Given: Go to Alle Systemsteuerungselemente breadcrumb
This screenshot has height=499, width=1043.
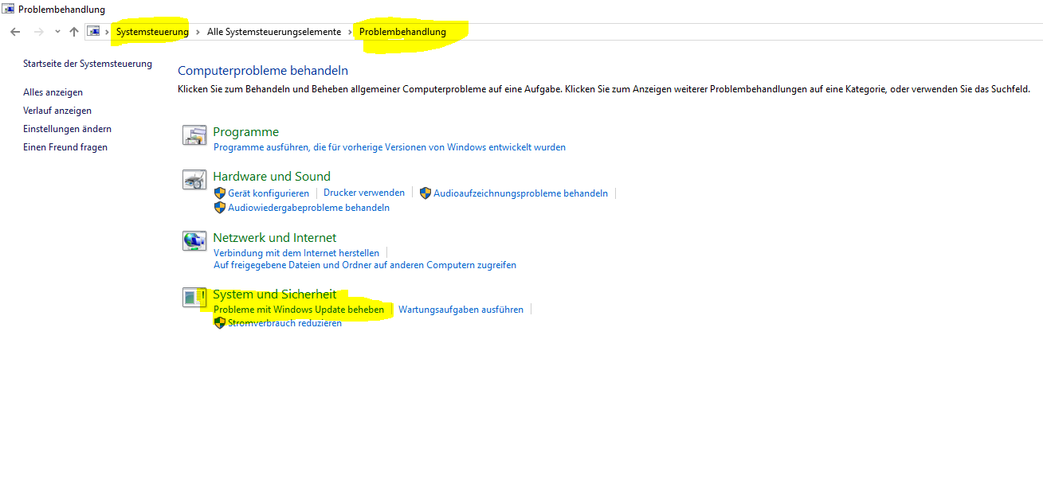Looking at the screenshot, I should click(x=273, y=32).
